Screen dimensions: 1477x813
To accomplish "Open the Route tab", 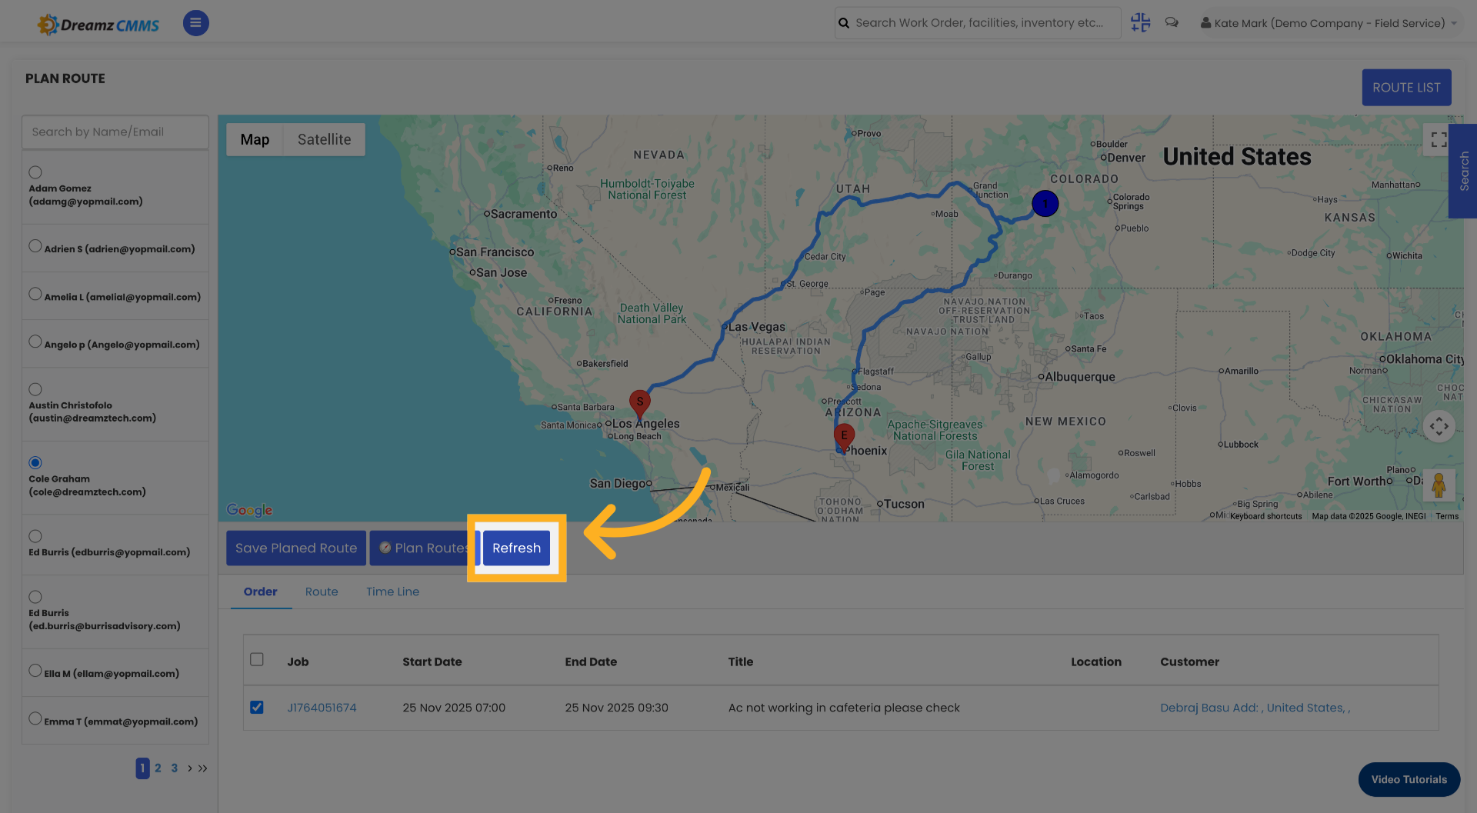I will (x=322, y=591).
